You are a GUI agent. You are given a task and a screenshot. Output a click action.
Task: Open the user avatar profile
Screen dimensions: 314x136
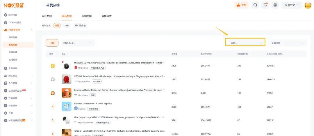[308, 5]
